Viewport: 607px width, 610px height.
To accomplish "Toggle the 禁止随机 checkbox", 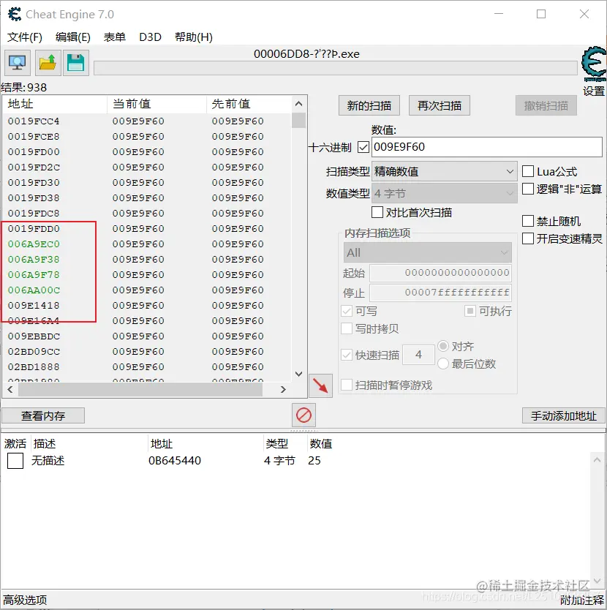I will (529, 222).
